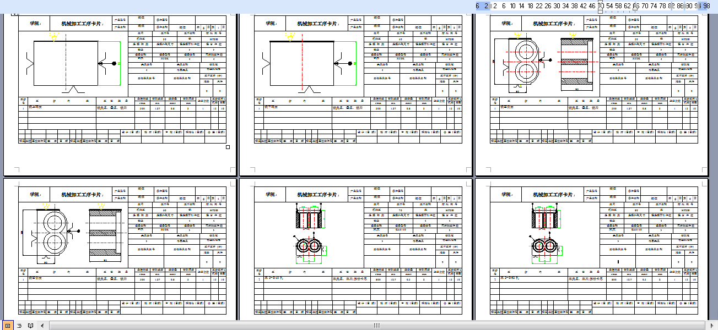The height and width of the screenshot is (330, 718).
Task: Click the first-line indent marker on ruler
Action: (x=601, y=3)
